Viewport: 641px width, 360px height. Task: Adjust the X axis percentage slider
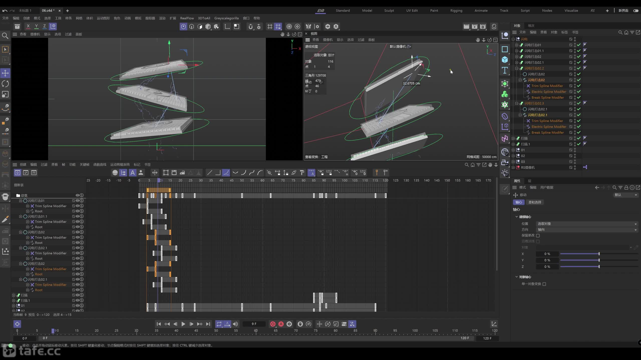[x=599, y=254]
